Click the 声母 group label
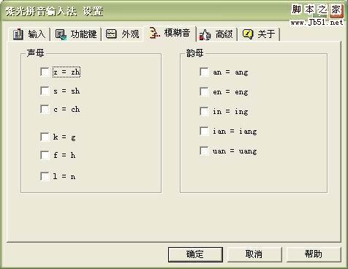 tap(36, 53)
